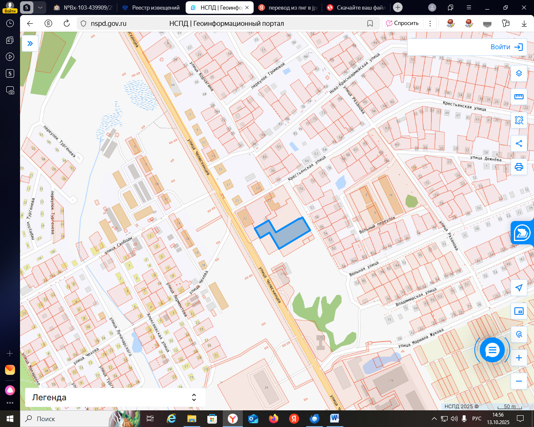Open the browser profile avatar in title bar
534x427 pixels.
tap(433, 8)
